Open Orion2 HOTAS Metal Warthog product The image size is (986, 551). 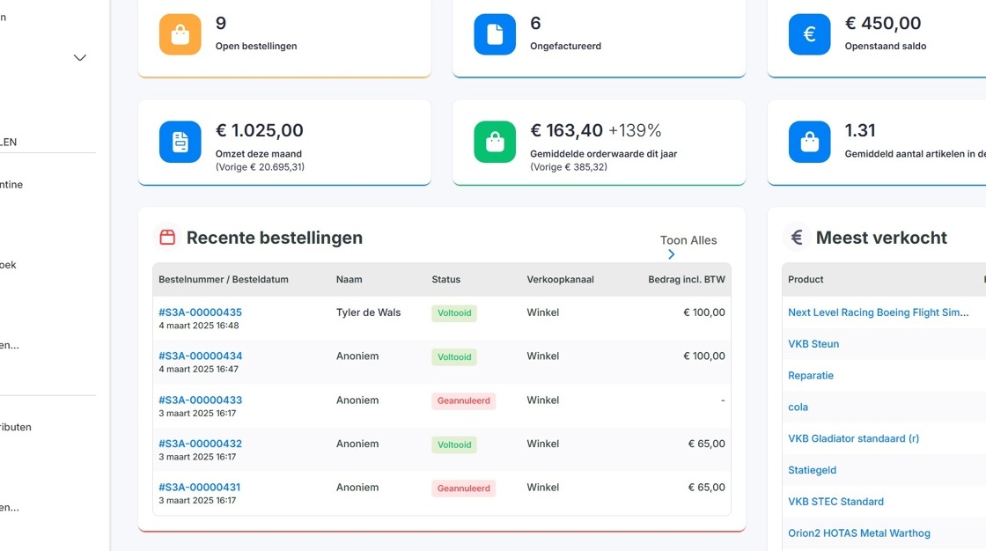859,533
